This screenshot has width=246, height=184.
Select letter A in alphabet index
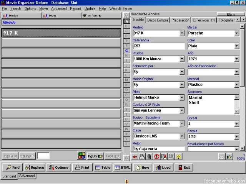pos(126,21)
